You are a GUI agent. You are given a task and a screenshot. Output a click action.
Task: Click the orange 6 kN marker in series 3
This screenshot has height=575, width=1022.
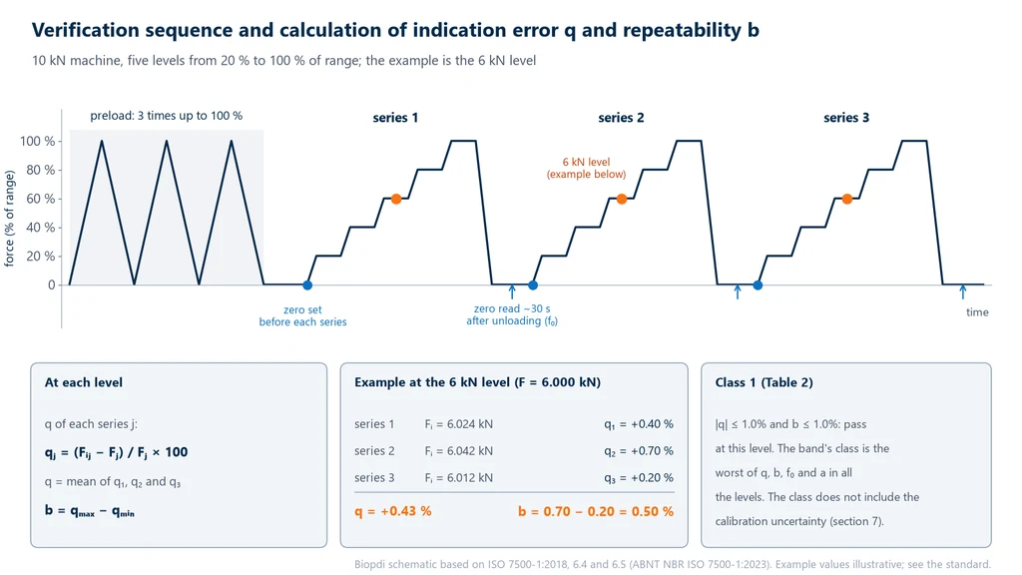(846, 199)
